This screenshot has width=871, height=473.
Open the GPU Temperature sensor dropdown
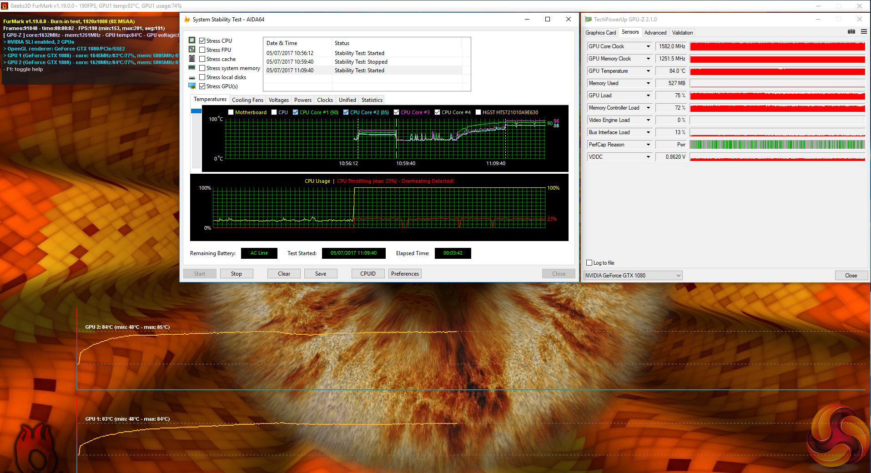(648, 71)
